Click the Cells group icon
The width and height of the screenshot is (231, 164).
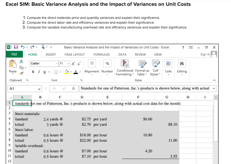(168, 63)
